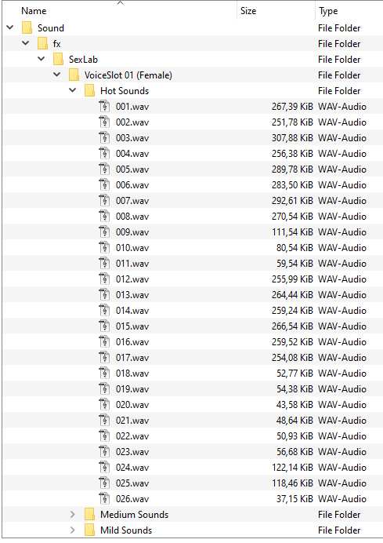383x543 pixels.
Task: Sort by the Size column header
Action: pyautogui.click(x=248, y=11)
